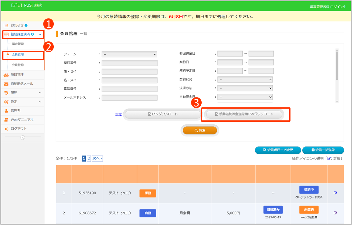The width and height of the screenshot is (352, 225).
Task: Click the 契約番号 input field
Action: tap(129, 63)
